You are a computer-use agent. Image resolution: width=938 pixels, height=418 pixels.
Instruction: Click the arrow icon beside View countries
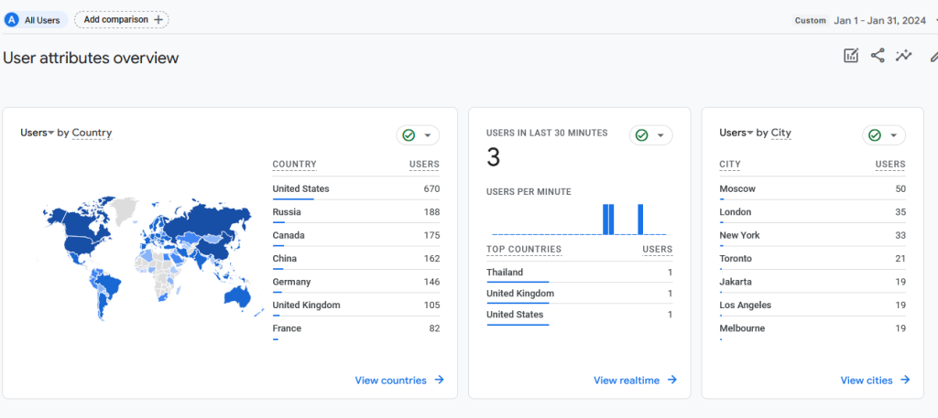440,380
